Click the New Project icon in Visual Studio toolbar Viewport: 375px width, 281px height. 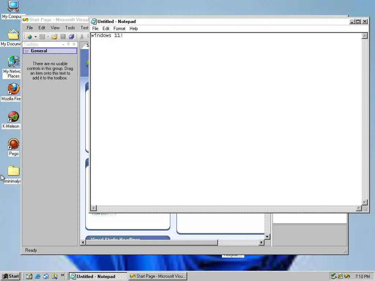pyautogui.click(x=29, y=37)
